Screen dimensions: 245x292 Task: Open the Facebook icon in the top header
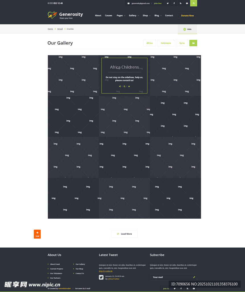(x=174, y=3)
